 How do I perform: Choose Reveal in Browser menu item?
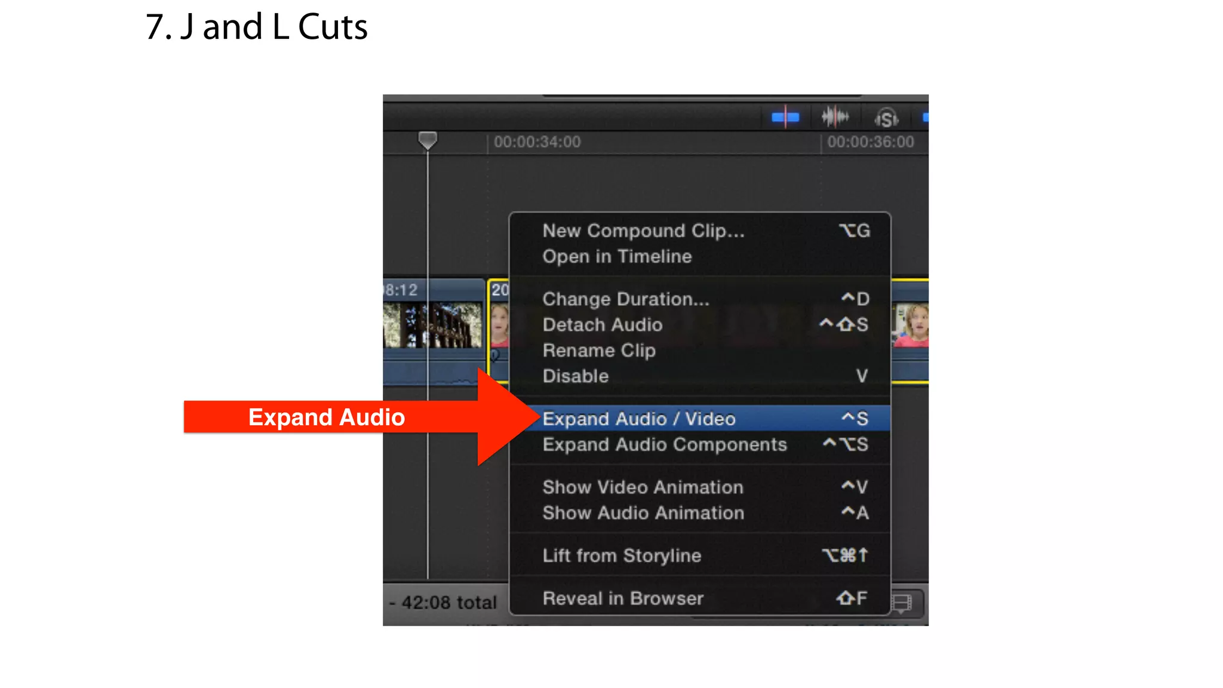point(700,598)
